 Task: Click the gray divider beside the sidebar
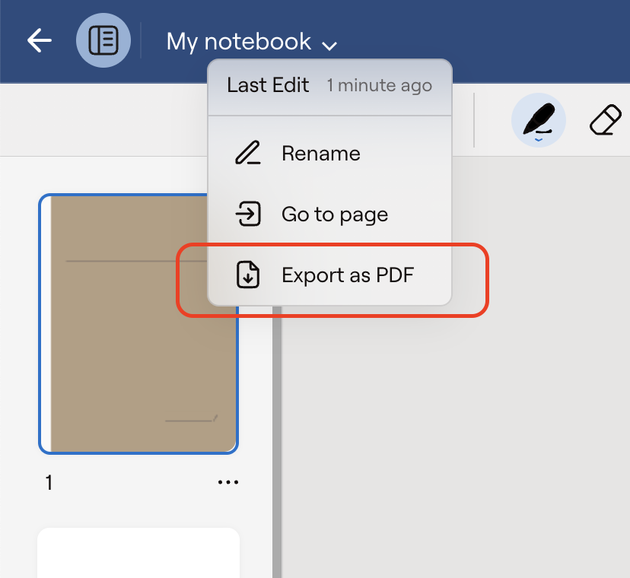[x=278, y=441]
